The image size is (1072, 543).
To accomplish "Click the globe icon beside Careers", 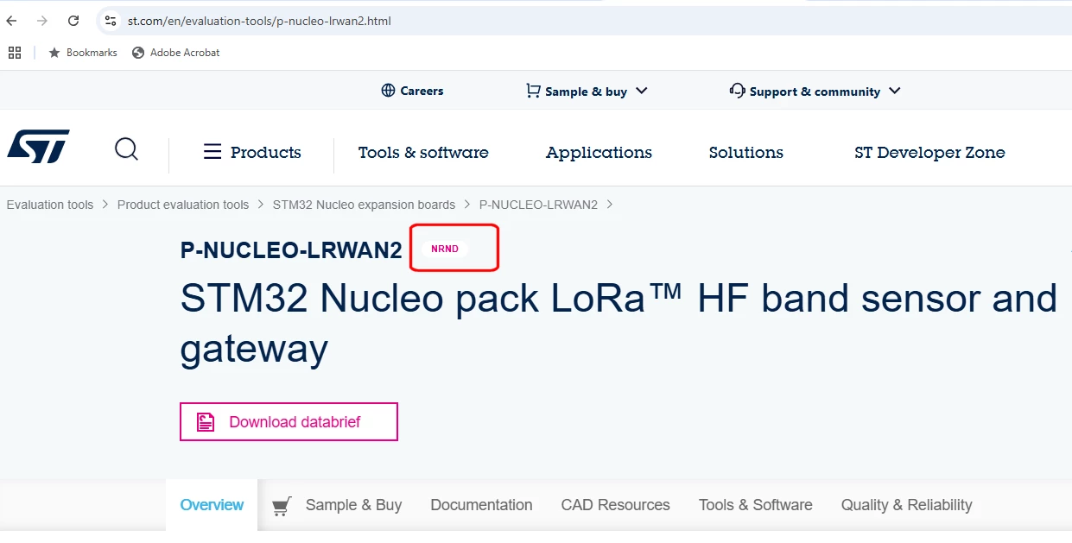I will (x=388, y=91).
